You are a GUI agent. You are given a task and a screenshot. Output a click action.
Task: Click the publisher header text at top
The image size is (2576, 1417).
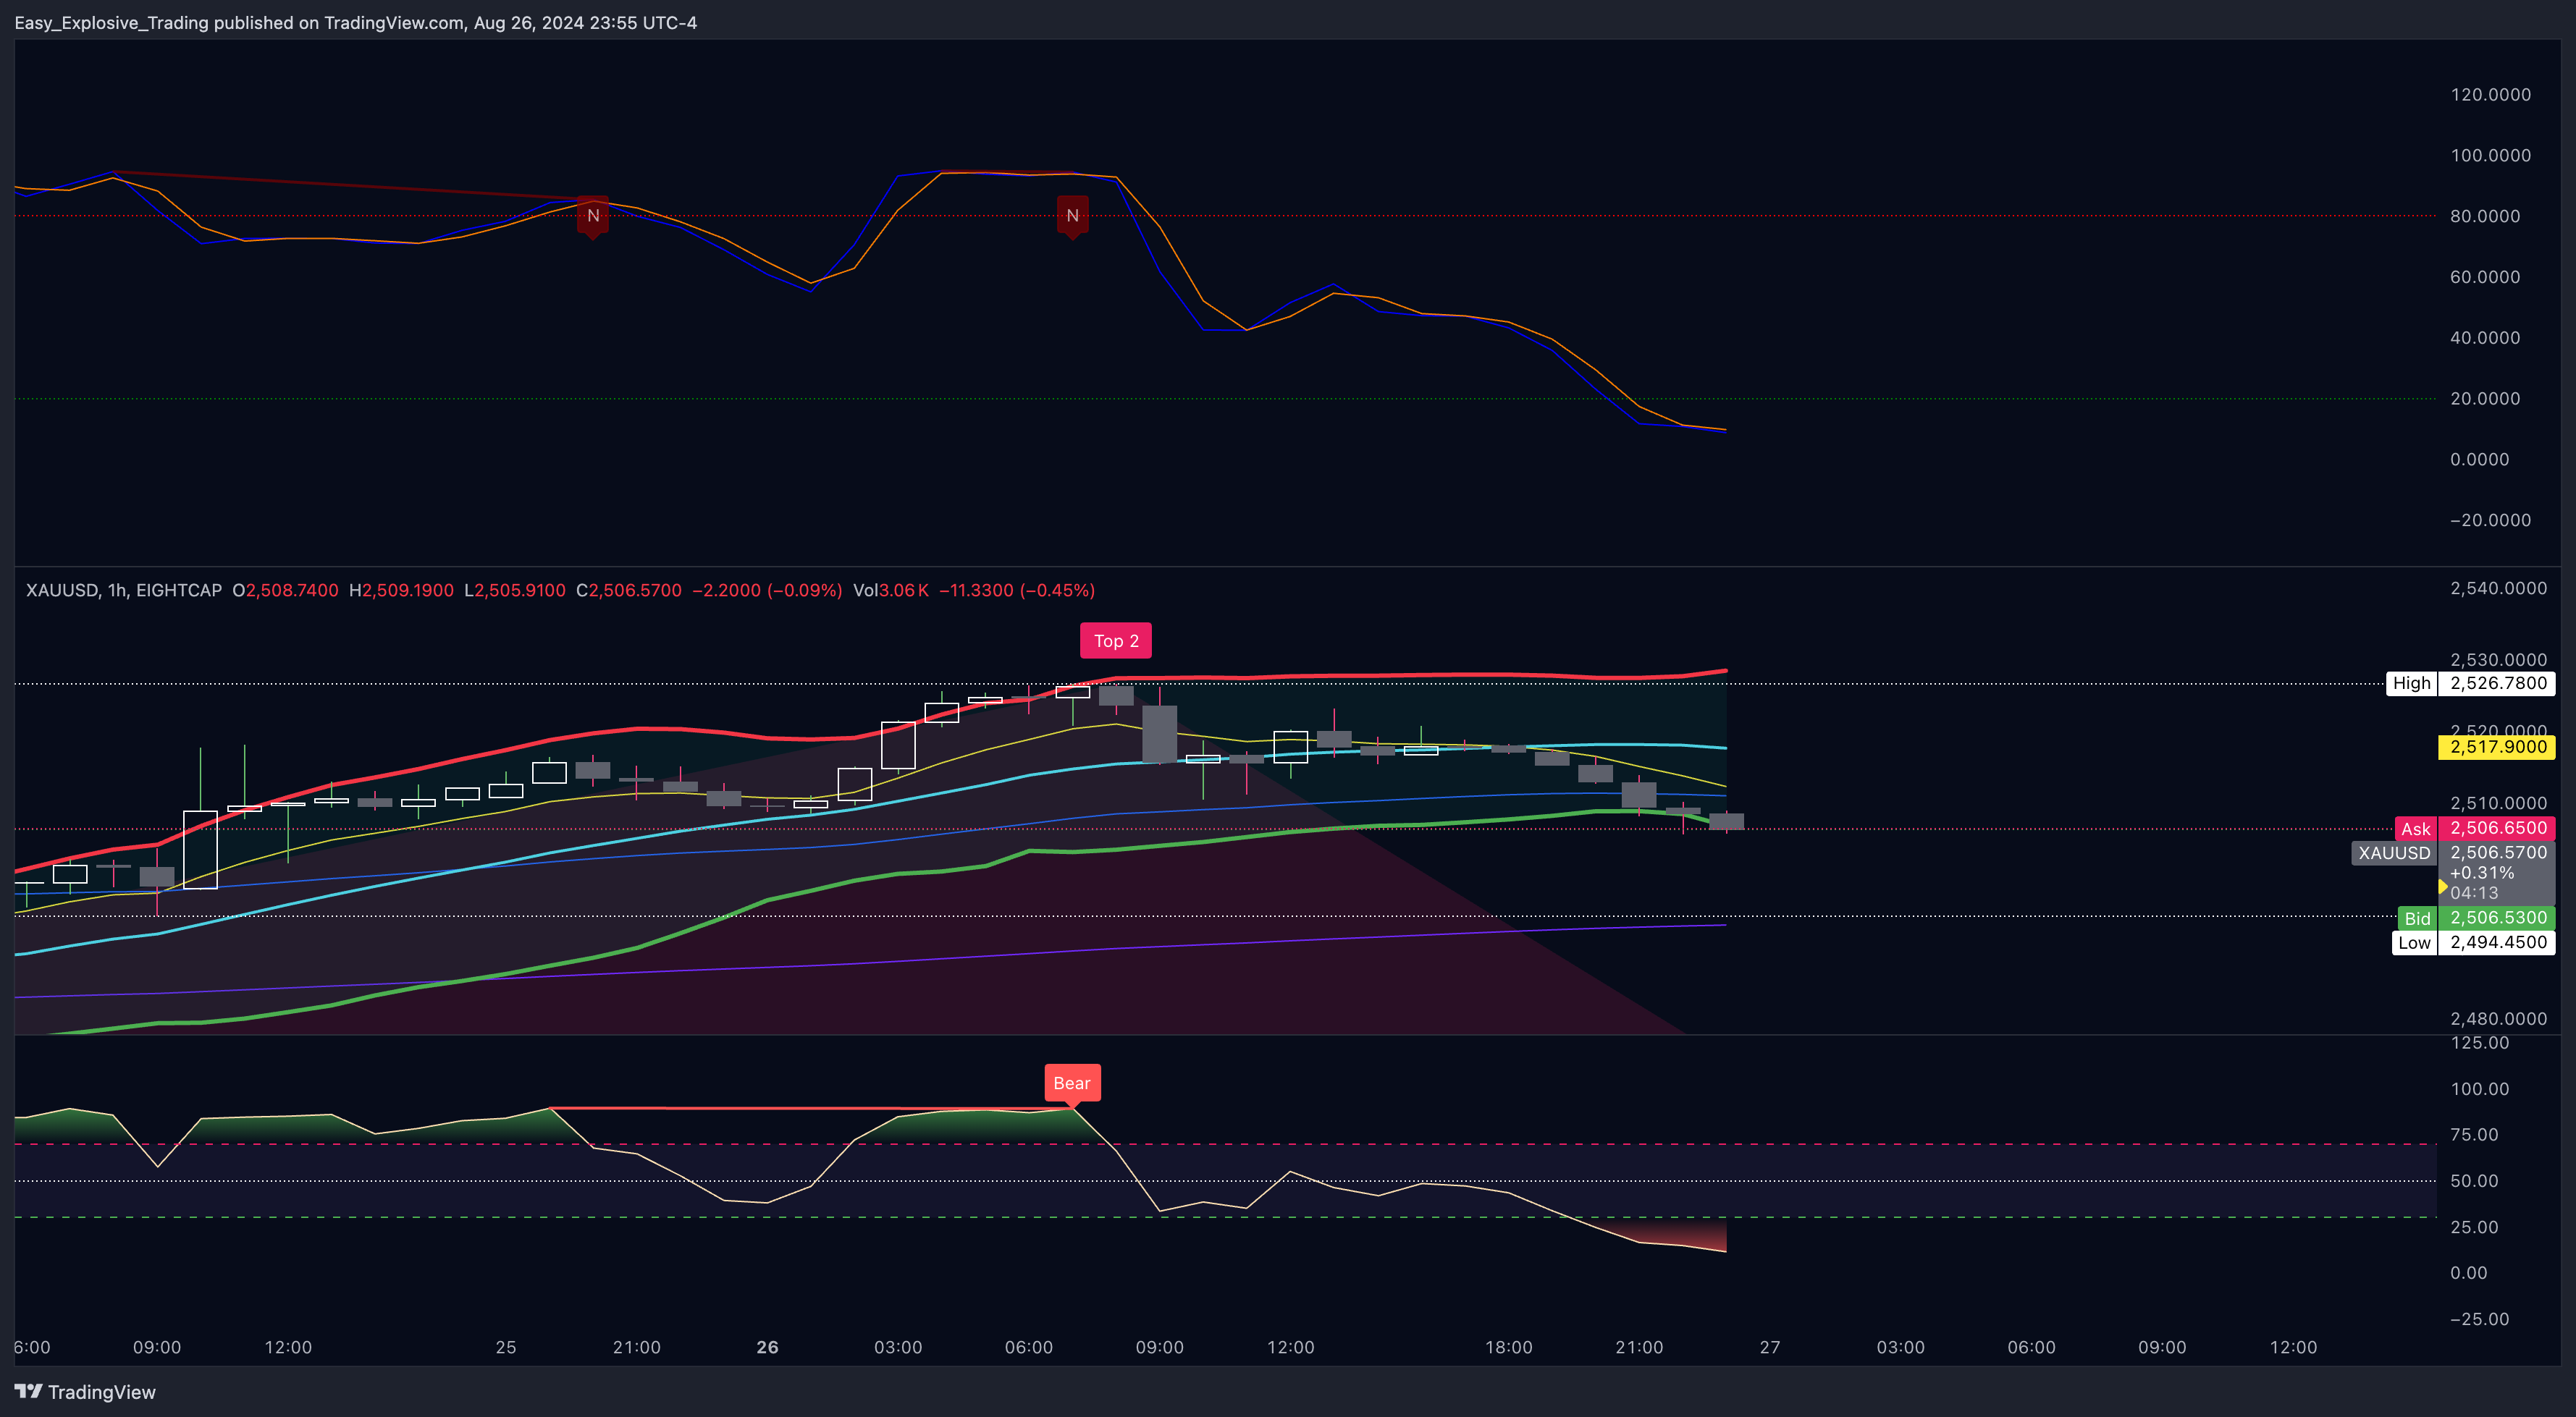coord(356,22)
